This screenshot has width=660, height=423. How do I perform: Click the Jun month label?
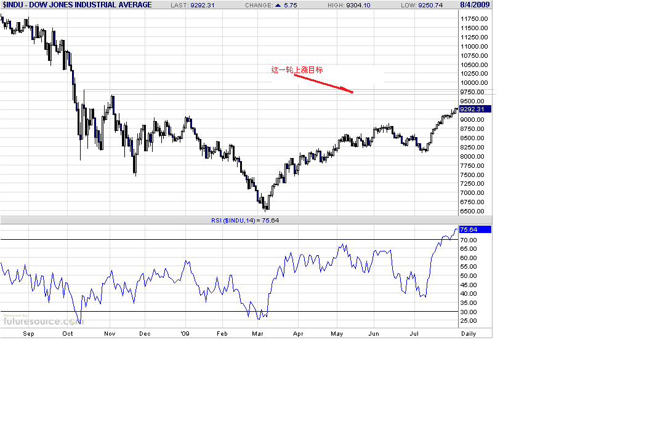[374, 334]
